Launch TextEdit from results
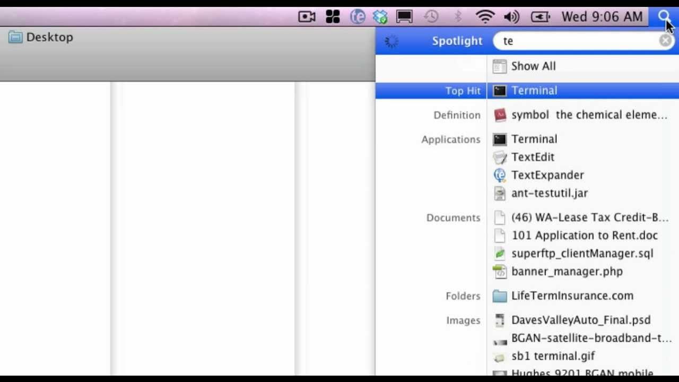This screenshot has width=679, height=382. pyautogui.click(x=533, y=157)
